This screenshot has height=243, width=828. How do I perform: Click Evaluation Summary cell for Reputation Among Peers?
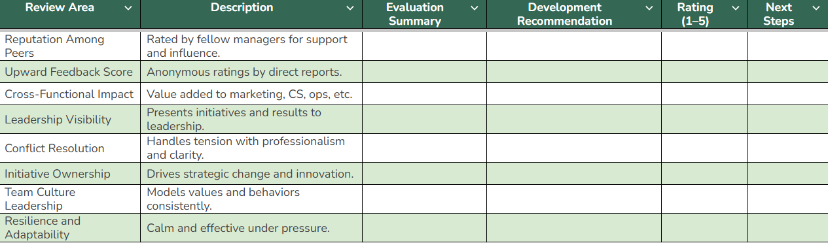tap(425, 46)
